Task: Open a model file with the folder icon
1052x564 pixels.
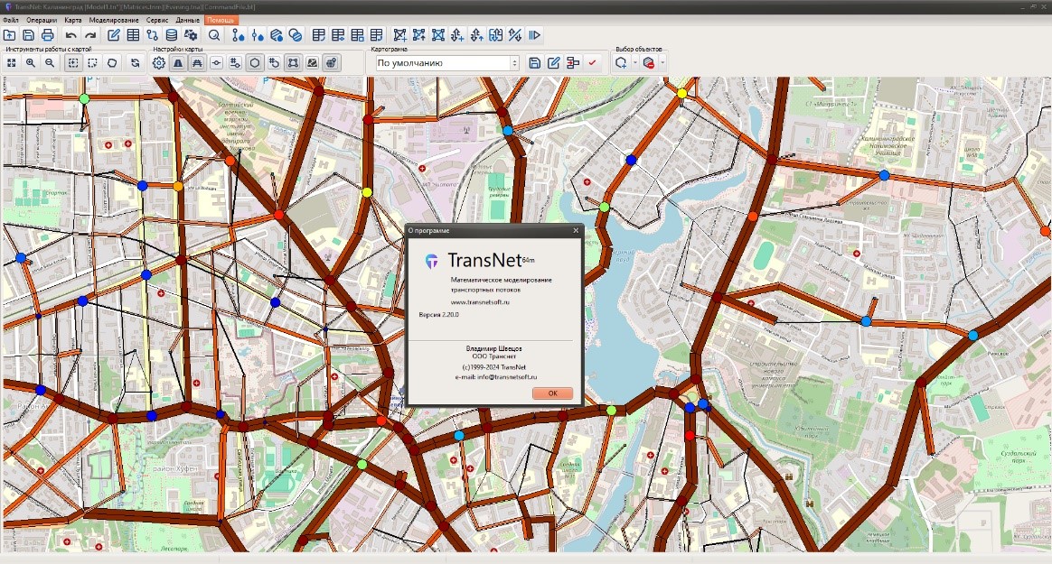Action: [x=9, y=35]
